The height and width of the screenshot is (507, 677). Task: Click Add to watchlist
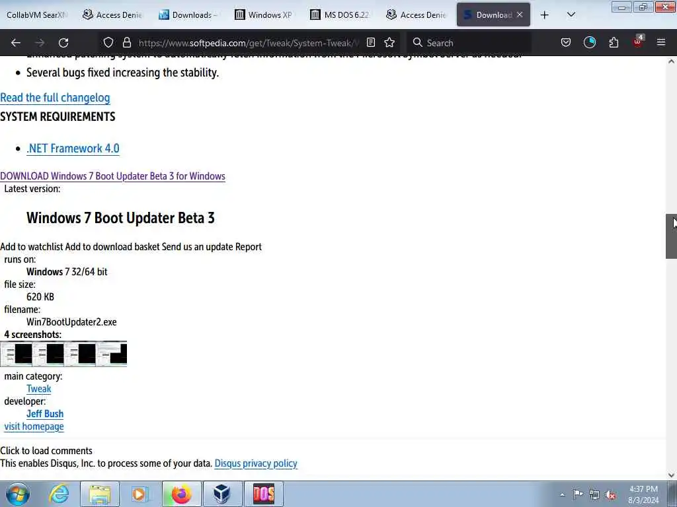pyautogui.click(x=32, y=247)
